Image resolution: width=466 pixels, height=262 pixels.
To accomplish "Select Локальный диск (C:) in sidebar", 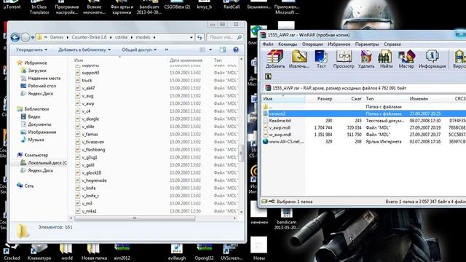I will click(44, 163).
